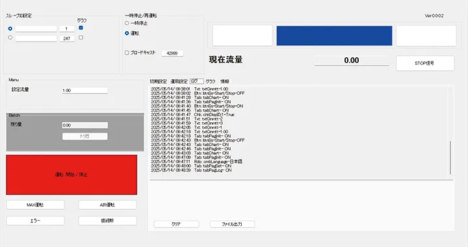468x247 pixels.
Task: Uncheck the graph checkbox for slave 1
Action: [81, 28]
